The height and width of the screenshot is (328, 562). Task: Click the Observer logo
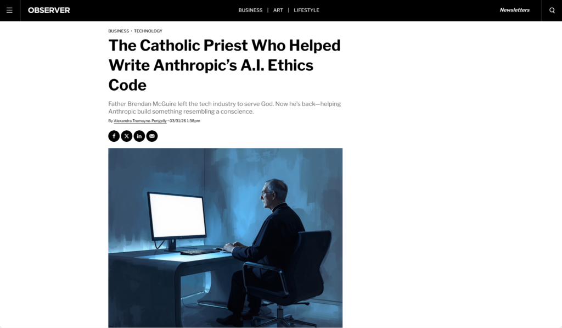[x=49, y=10]
